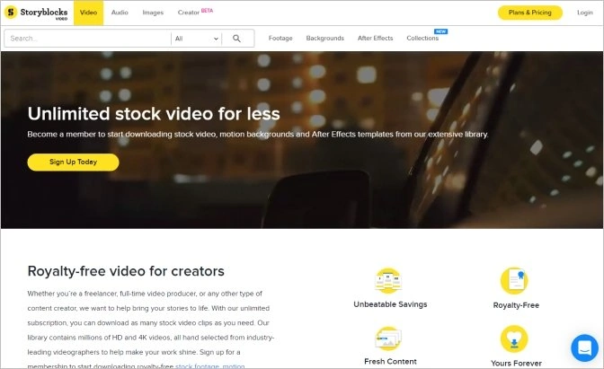Click the 'Fresh Content' label
This screenshot has width=604, height=369.
point(390,361)
